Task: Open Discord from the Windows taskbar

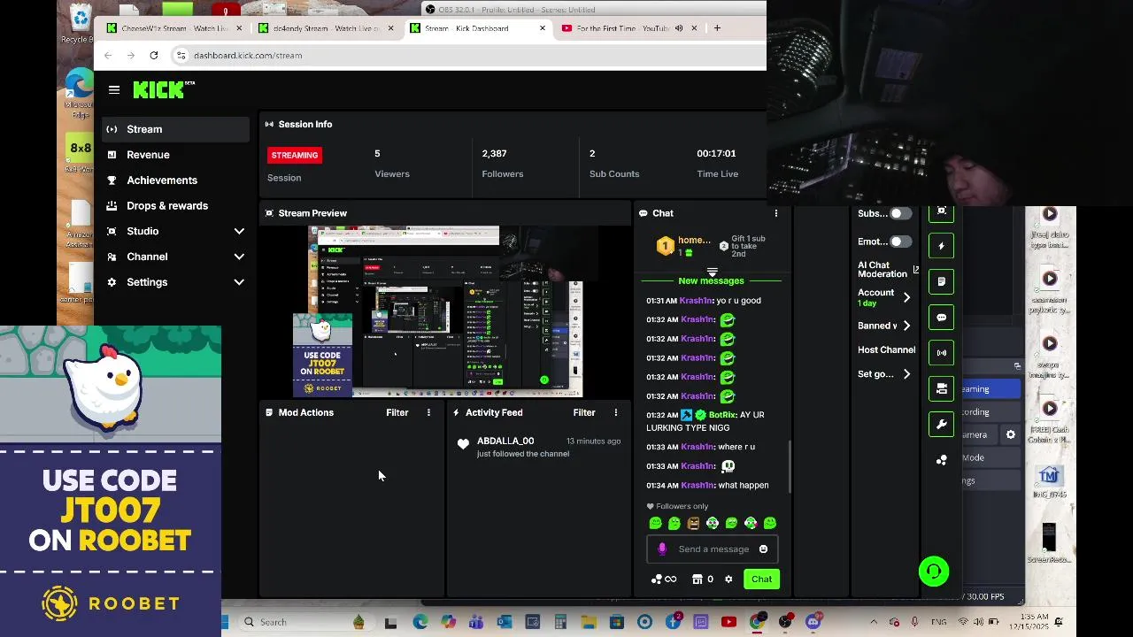Action: click(x=813, y=622)
